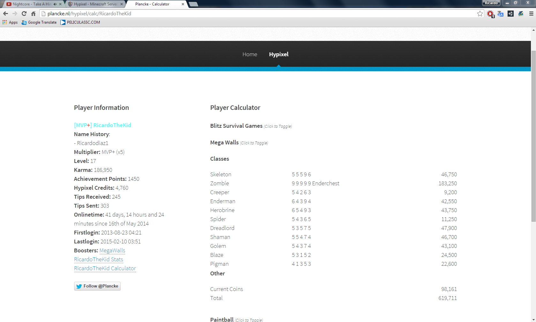Click the name history entry Ricardodiaz1
Viewport: 536px width, 322px height.
[93, 143]
